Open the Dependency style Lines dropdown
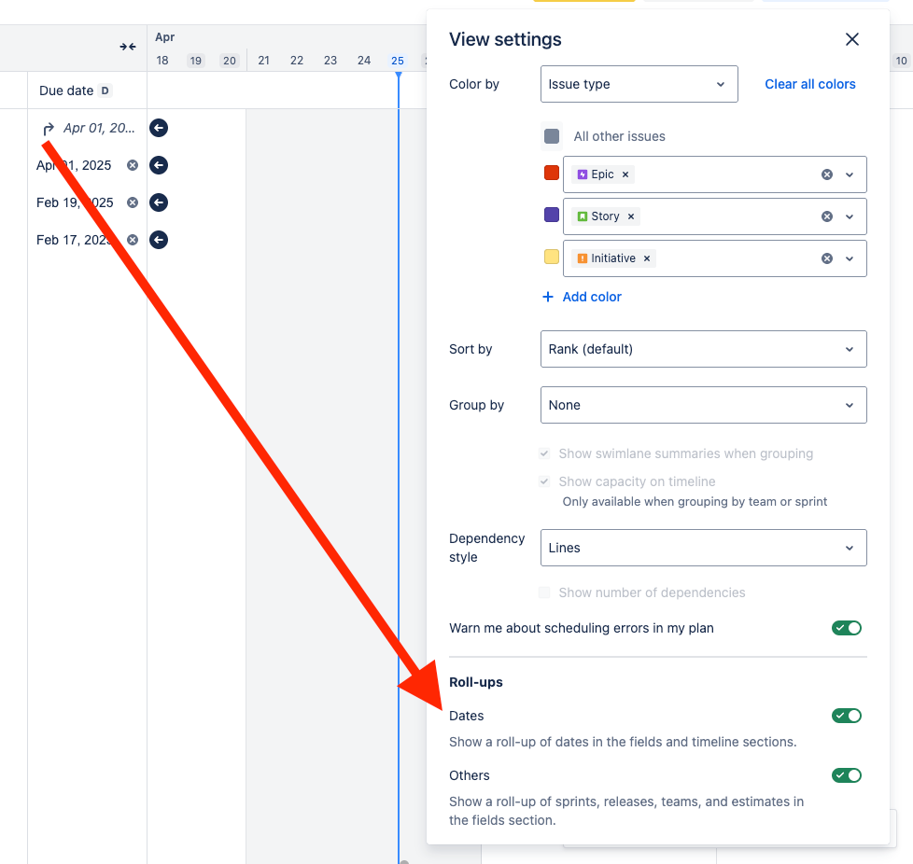Viewport: 913px width, 864px height. (x=703, y=548)
